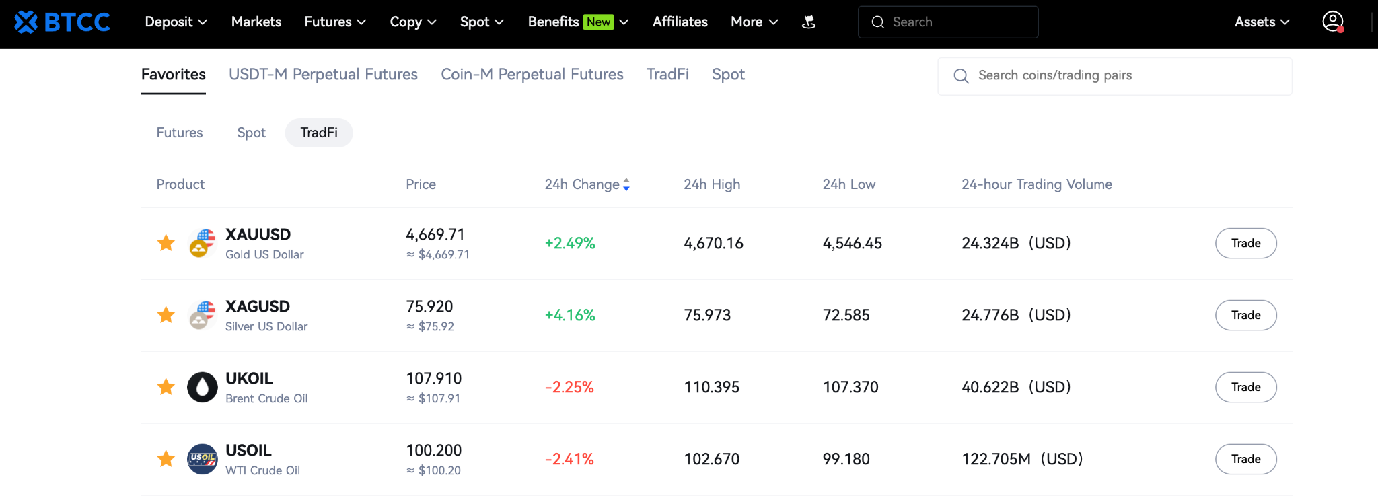Remove USOIL from favorites via star
The width and height of the screenshot is (1378, 502).
pyautogui.click(x=166, y=459)
